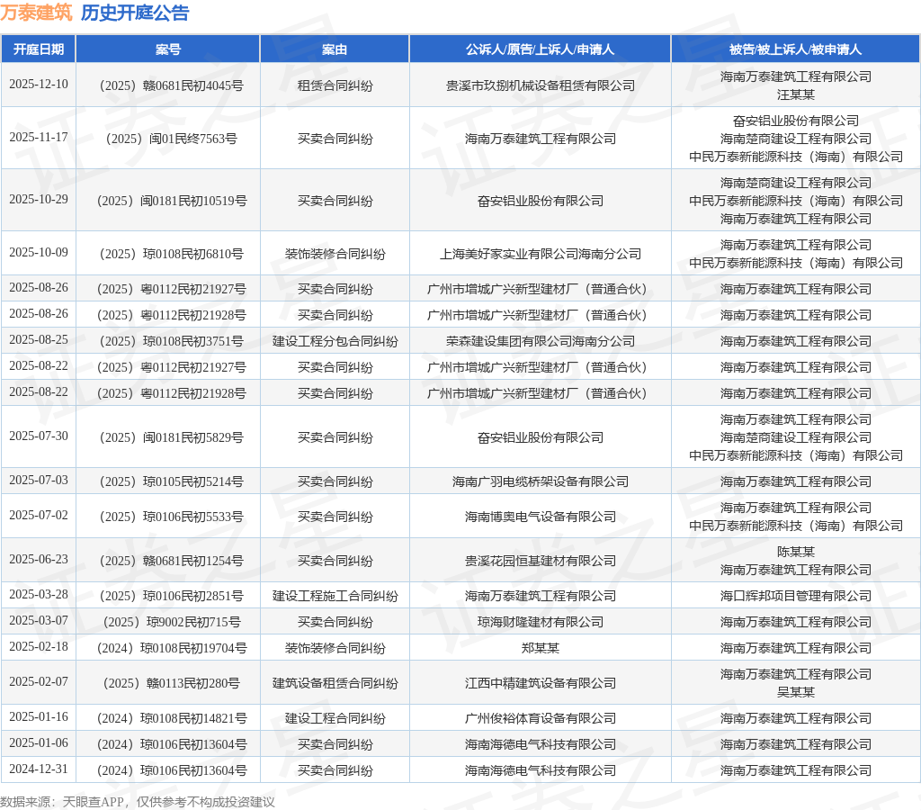Click the date 2025-07-03
The width and height of the screenshot is (921, 810).
(39, 481)
